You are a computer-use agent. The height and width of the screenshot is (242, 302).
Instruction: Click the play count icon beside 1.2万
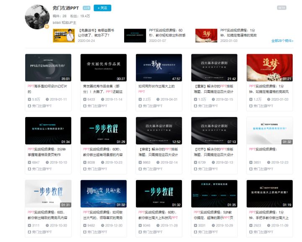pos(251,99)
